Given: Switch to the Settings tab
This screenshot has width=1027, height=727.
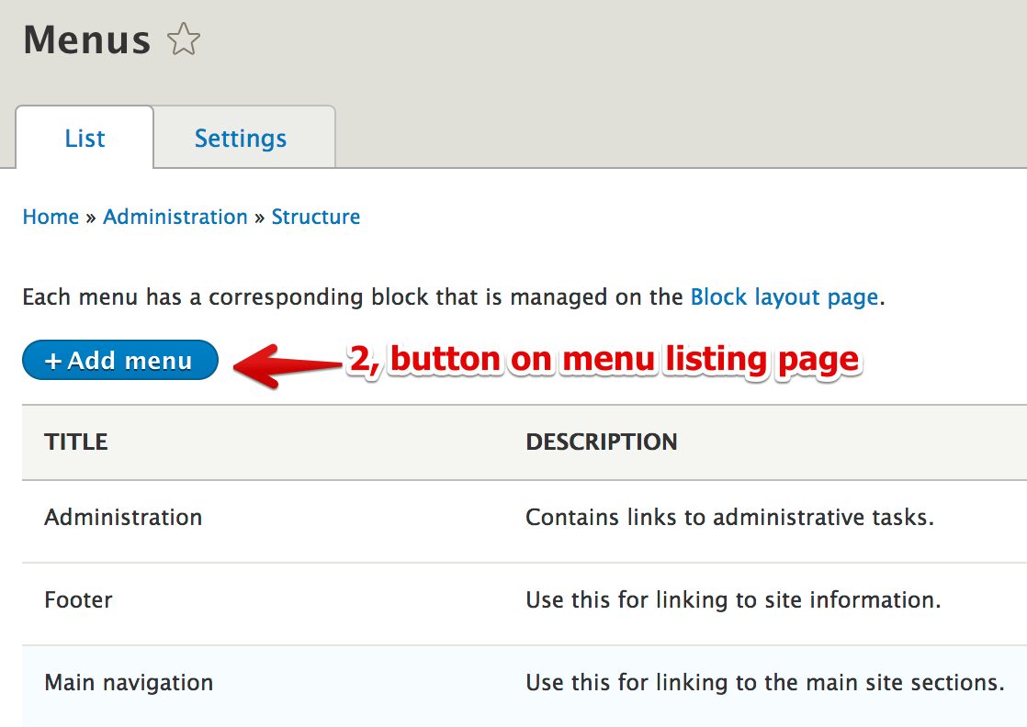Looking at the screenshot, I should pos(241,137).
